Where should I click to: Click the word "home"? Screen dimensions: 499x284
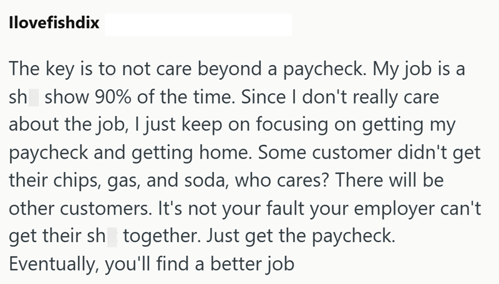[x=246, y=157]
